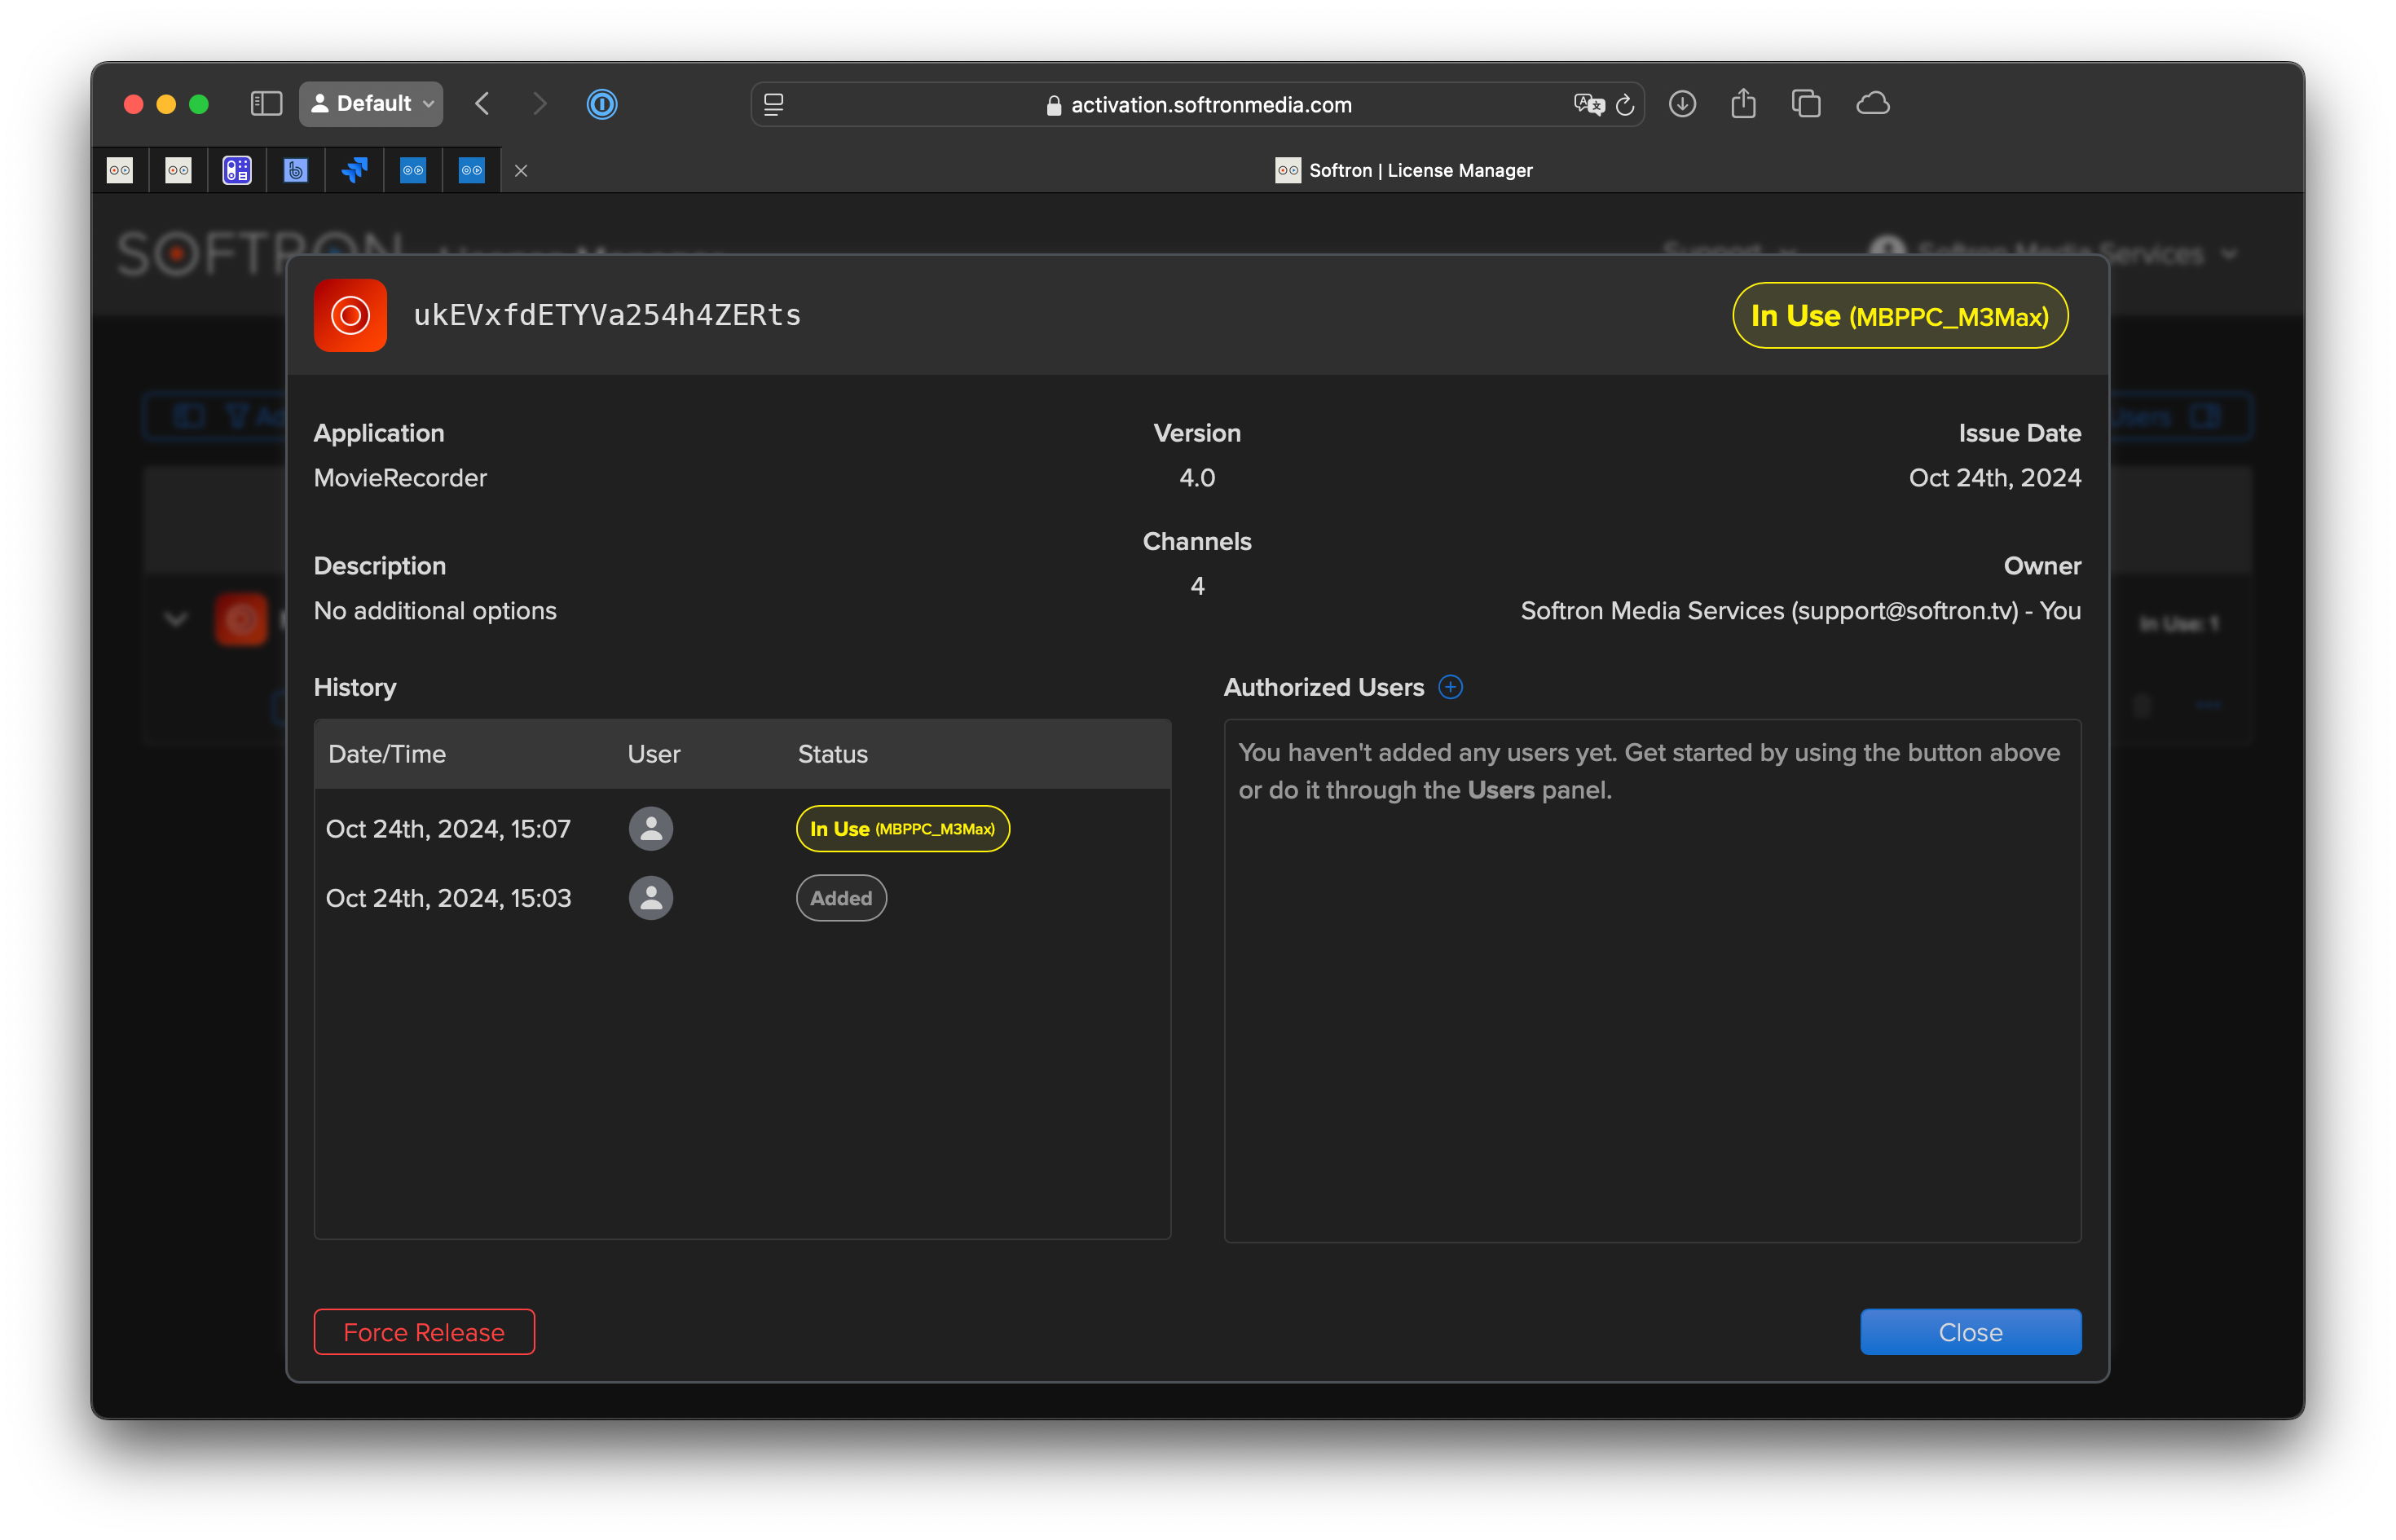
Task: Open the page reader menu in address bar
Action: pyautogui.click(x=774, y=104)
